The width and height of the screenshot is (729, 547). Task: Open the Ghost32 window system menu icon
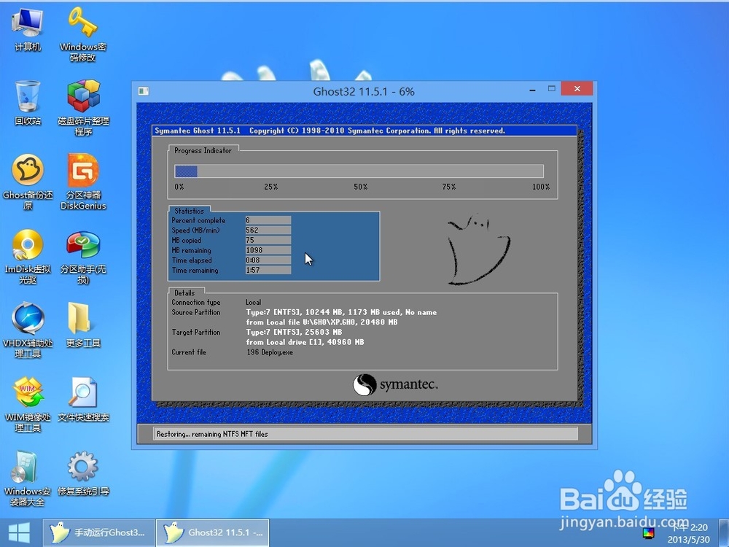point(143,91)
